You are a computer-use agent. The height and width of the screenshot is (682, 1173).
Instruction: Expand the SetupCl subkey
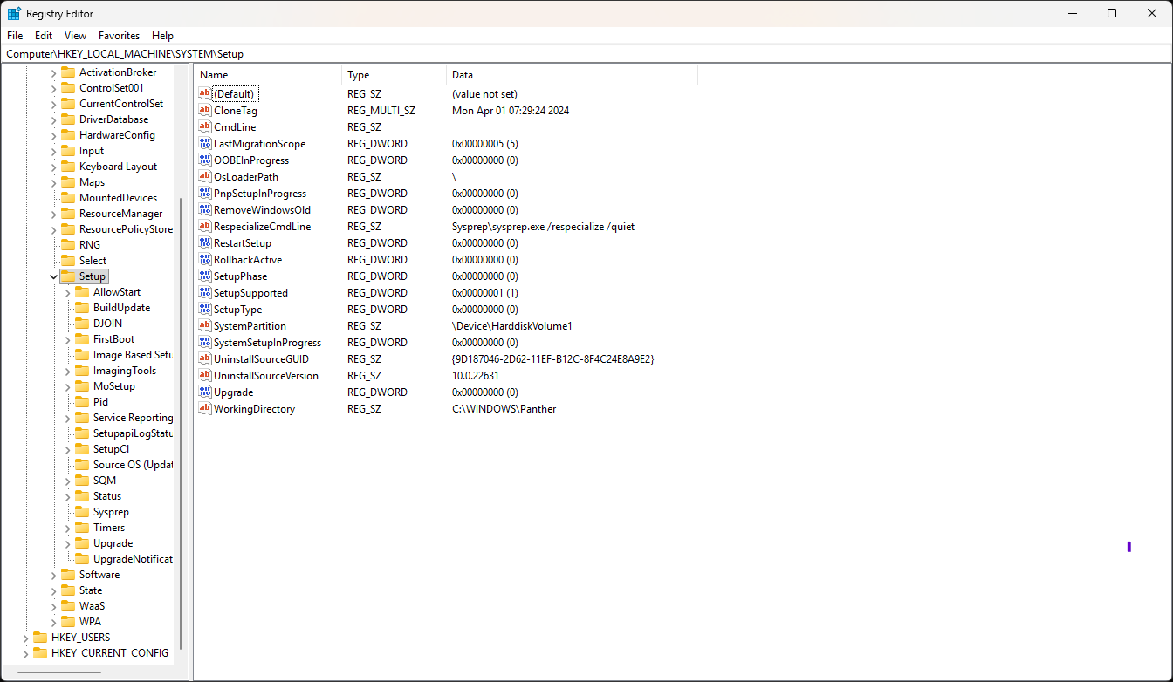(x=68, y=449)
